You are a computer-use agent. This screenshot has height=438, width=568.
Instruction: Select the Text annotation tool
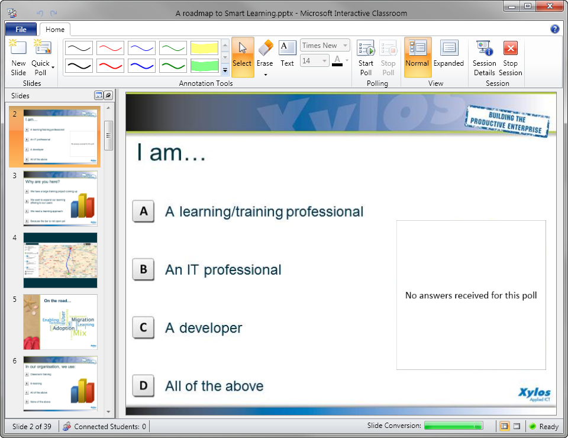pyautogui.click(x=288, y=54)
